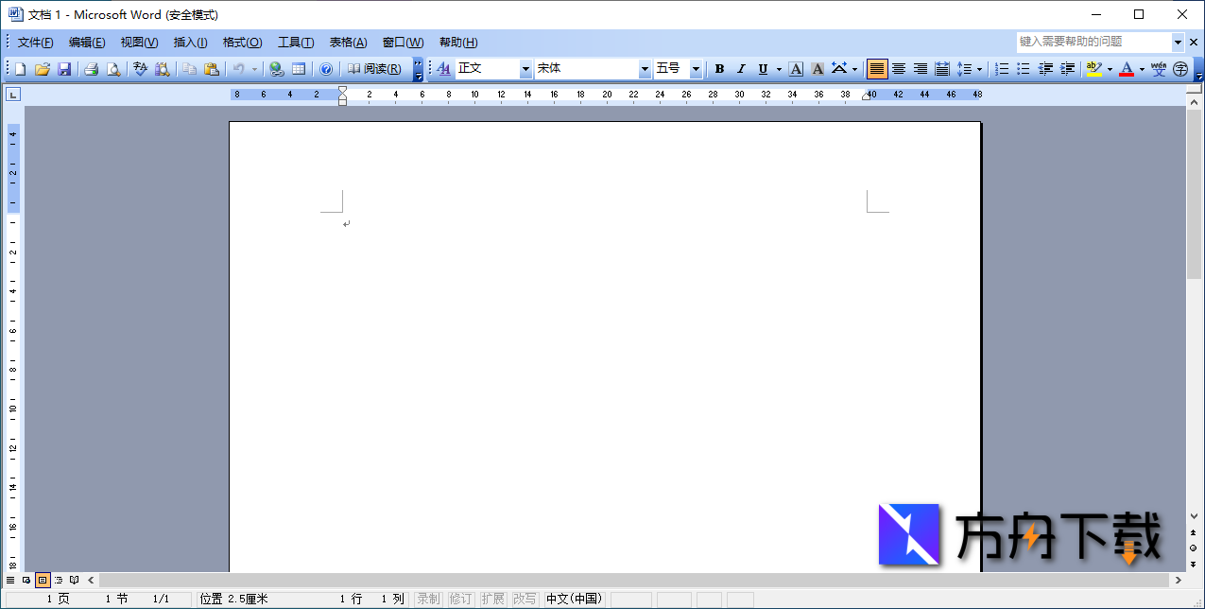This screenshot has height=609, width=1205.
Task: Apply yellow text highlighting
Action: click(1093, 68)
